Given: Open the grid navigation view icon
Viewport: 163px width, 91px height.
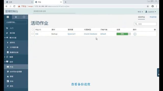Looking at the screenshot, I should [x=8, y=17].
